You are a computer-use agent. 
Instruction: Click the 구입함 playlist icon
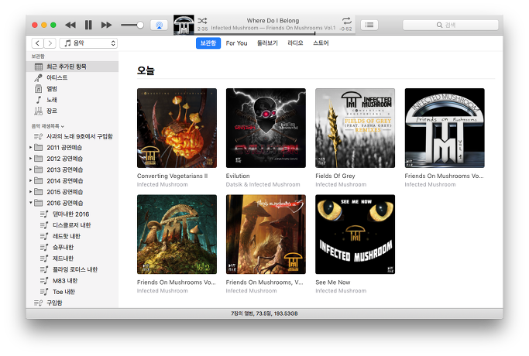pos(38,303)
